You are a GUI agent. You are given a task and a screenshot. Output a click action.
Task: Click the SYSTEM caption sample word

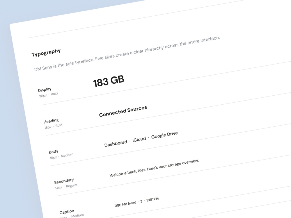tap(152, 199)
